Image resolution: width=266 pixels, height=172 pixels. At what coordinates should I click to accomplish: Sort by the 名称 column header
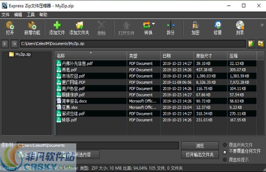91,56
